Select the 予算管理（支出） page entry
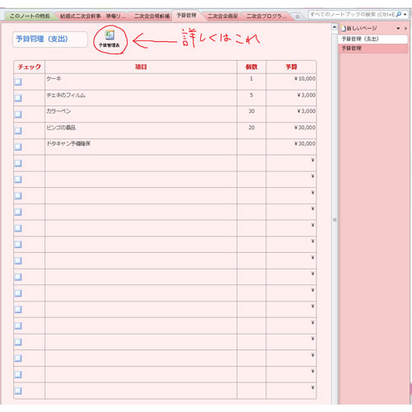 click(373, 39)
